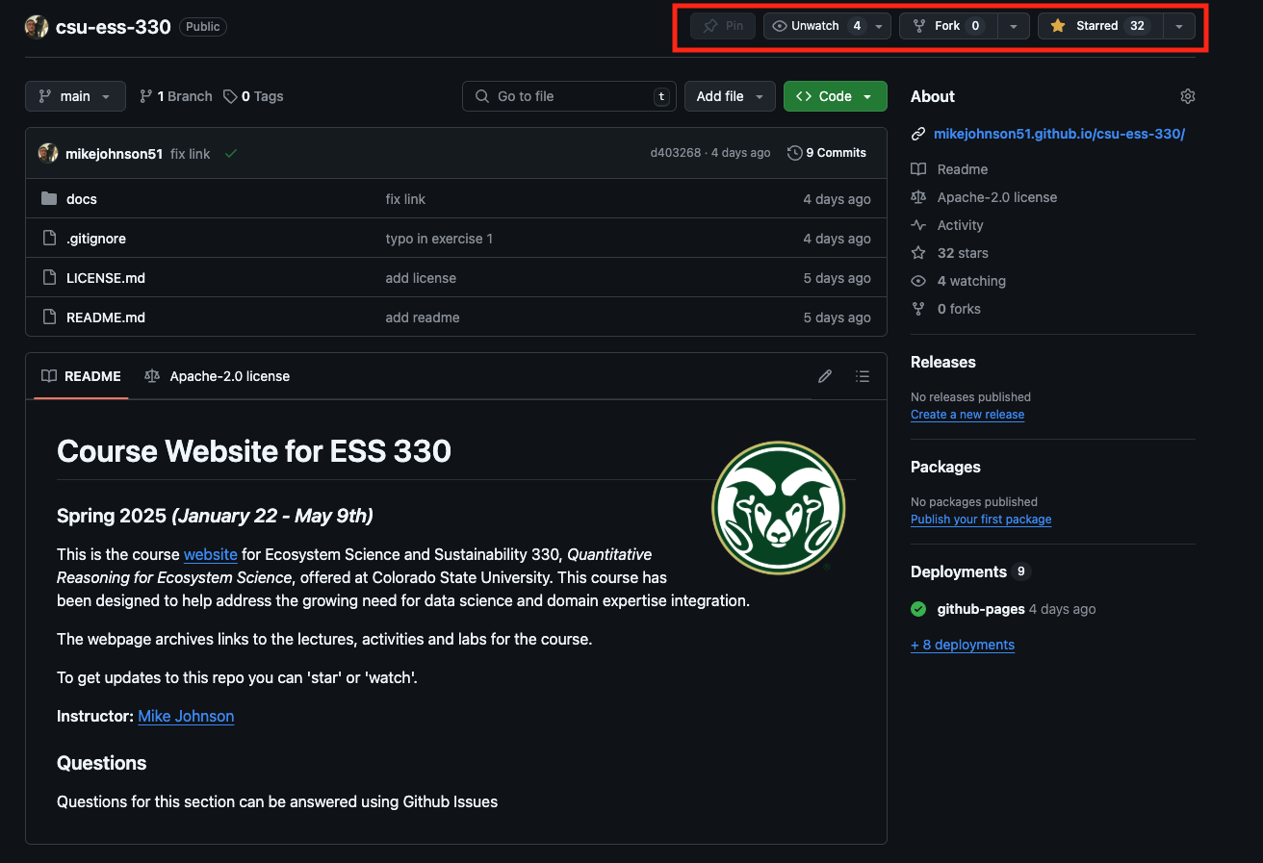Open the fix link latest commit message
The width and height of the screenshot is (1263, 863).
(x=190, y=153)
